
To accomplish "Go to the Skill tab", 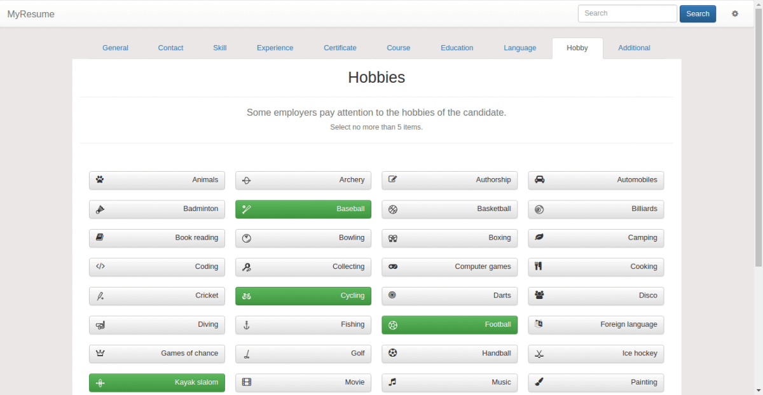I will pos(220,48).
